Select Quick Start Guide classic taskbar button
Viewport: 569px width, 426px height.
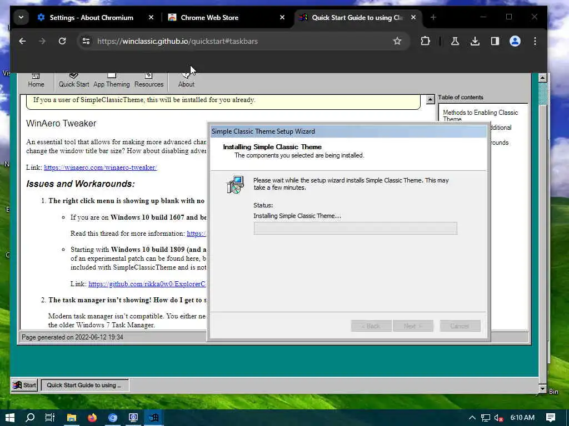pyautogui.click(x=84, y=385)
